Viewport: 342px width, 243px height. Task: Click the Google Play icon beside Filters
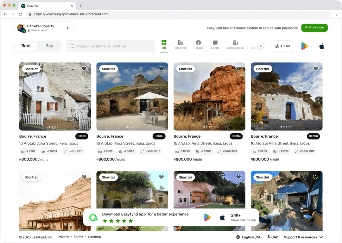pos(304,46)
